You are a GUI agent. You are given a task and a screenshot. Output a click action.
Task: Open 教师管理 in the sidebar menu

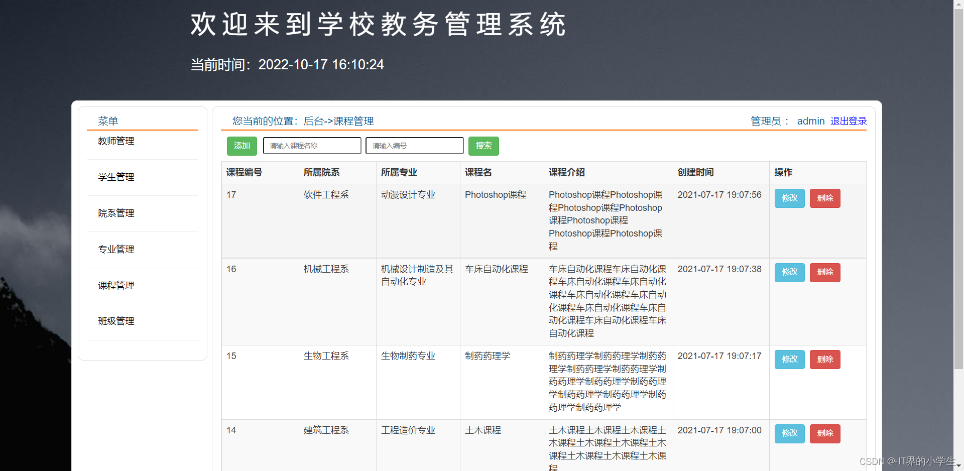[x=116, y=141]
